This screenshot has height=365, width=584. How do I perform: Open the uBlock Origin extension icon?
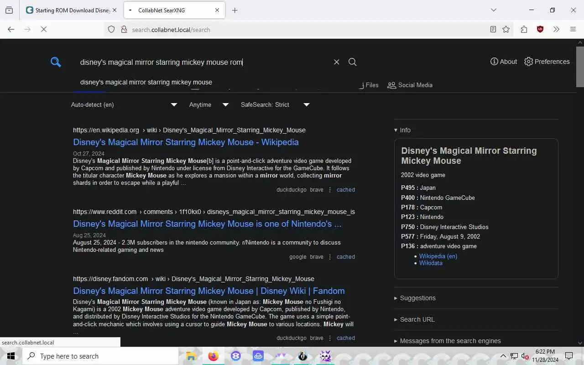coord(540,29)
